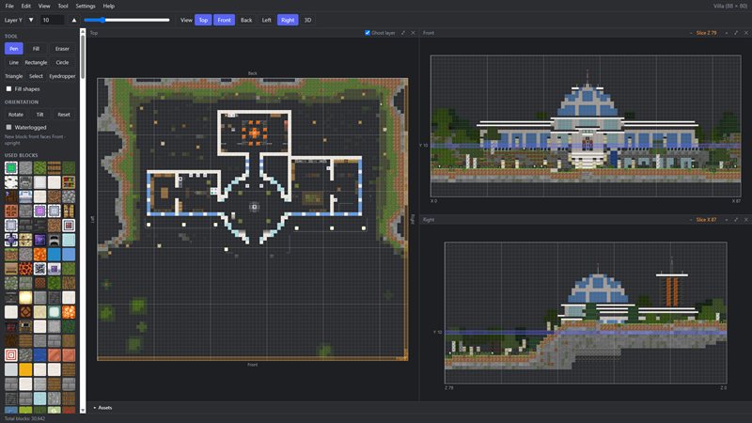Pick the glowing yellow glowstone block
752x423 pixels.
point(25,297)
